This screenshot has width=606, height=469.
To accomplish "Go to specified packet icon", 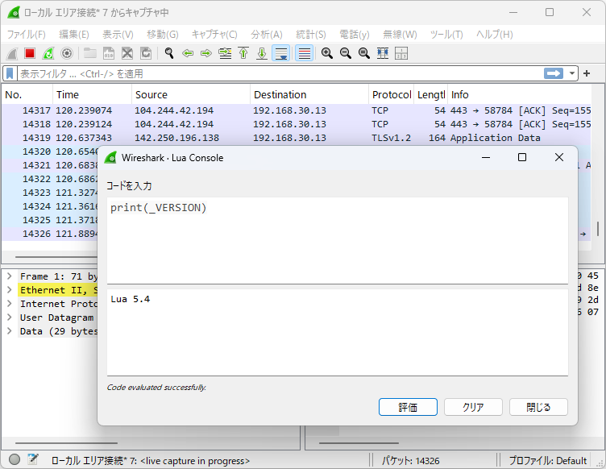I will (x=225, y=53).
